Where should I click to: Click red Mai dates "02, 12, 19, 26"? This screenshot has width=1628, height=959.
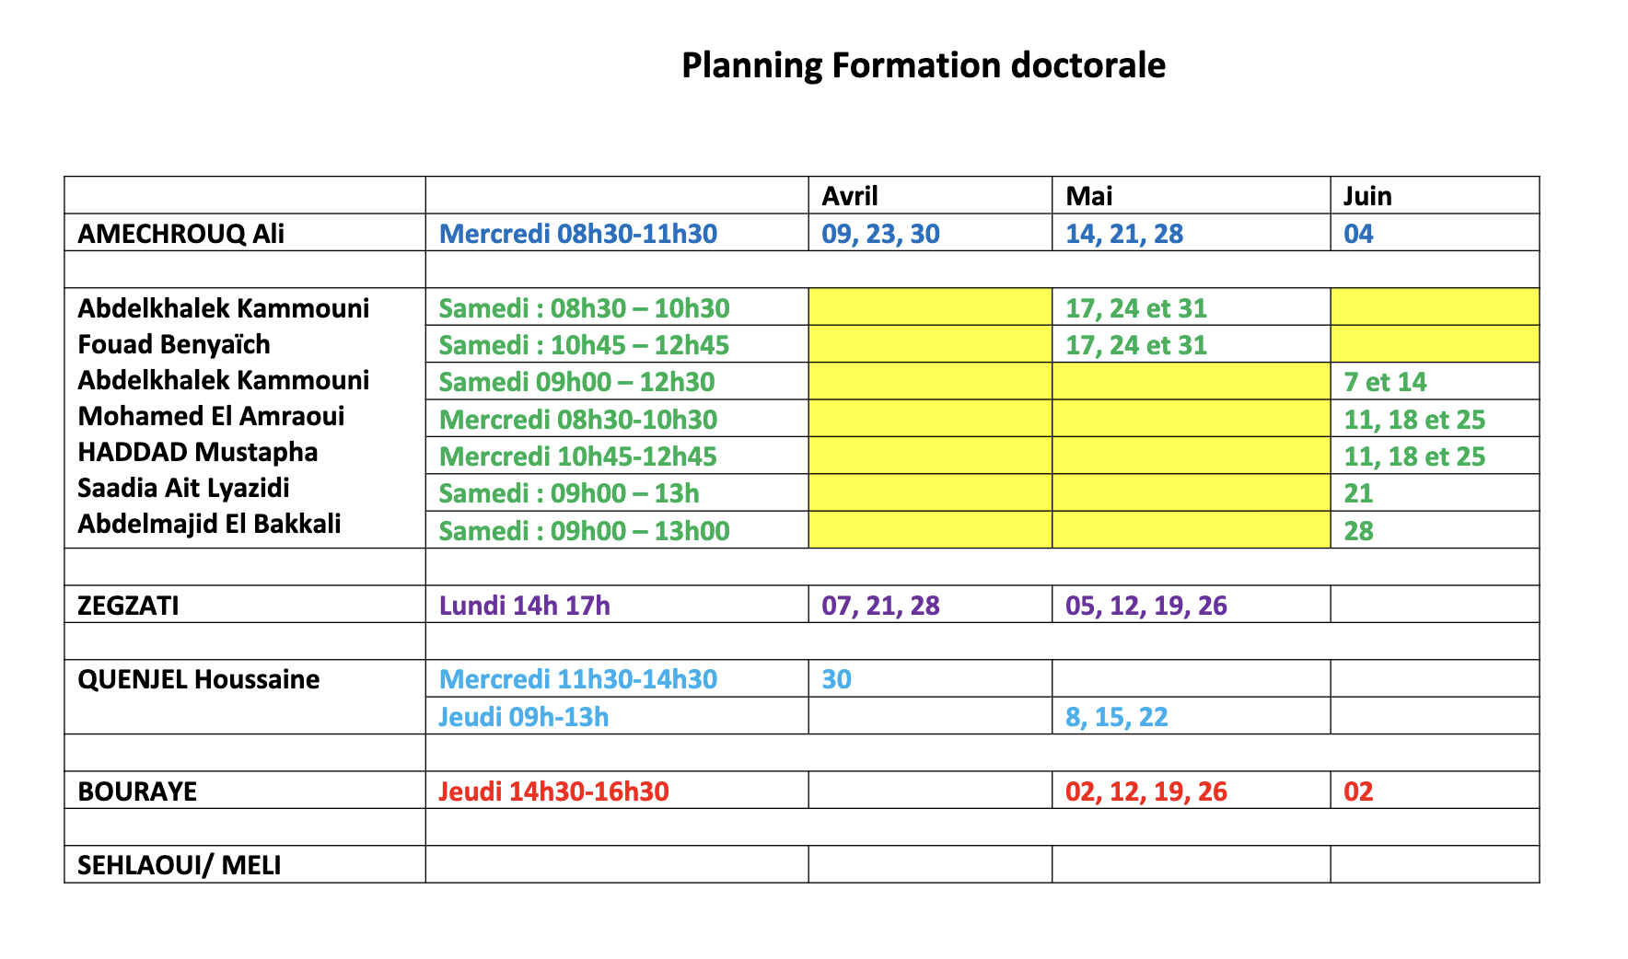pyautogui.click(x=1146, y=791)
